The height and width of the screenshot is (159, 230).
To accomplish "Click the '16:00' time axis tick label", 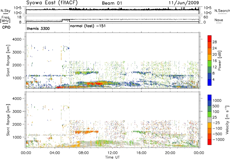I will click(141, 153).
